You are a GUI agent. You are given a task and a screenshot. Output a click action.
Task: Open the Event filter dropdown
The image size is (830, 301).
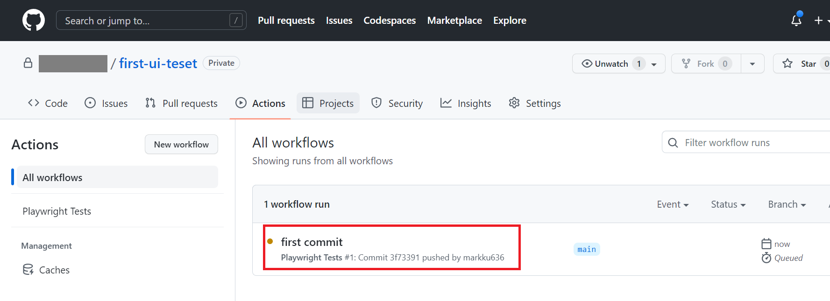tap(673, 204)
